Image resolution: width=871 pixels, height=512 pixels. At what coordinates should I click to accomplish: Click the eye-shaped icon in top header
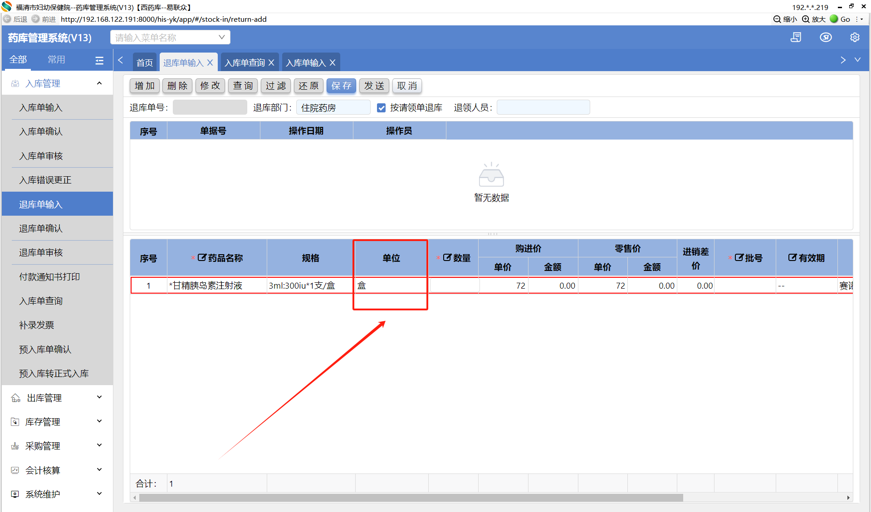coord(826,38)
